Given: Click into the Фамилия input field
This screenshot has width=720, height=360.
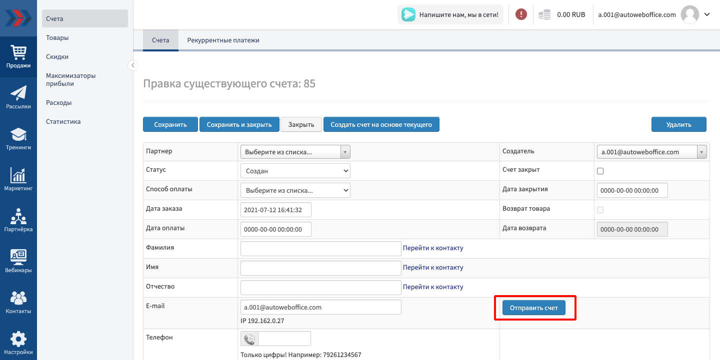Looking at the screenshot, I should pyautogui.click(x=320, y=248).
